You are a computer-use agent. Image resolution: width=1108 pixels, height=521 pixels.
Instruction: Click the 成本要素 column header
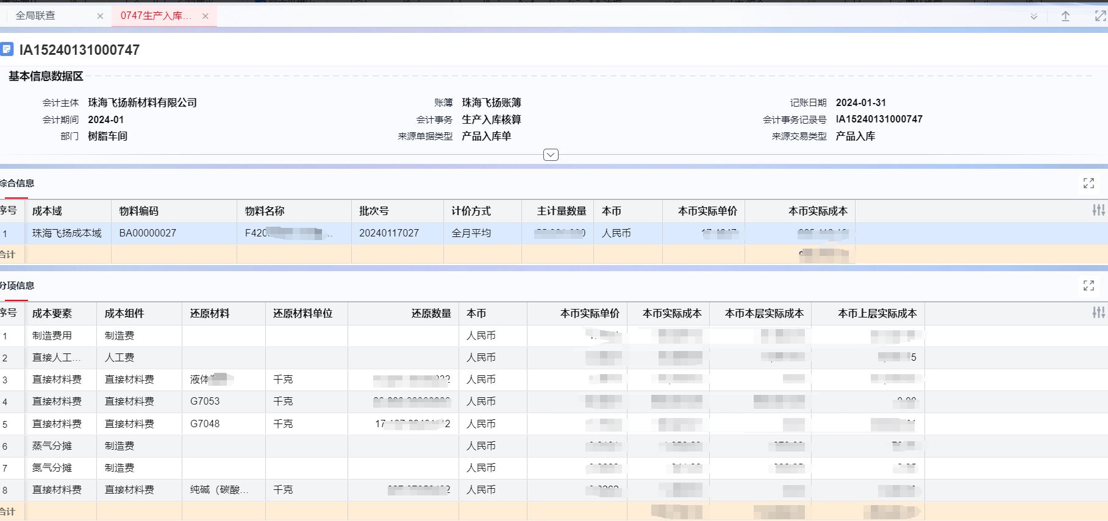click(52, 313)
